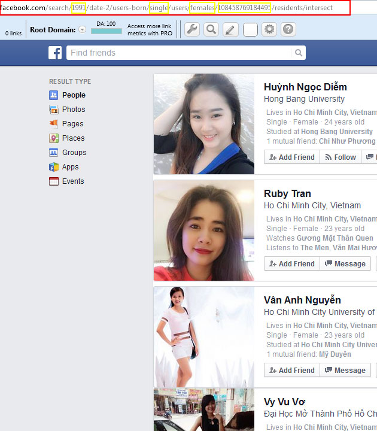Switch to Groups result type
The height and width of the screenshot is (431, 377).
(x=74, y=153)
